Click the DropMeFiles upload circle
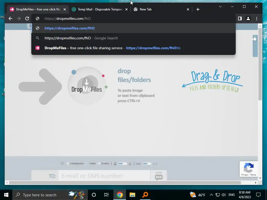 tap(87, 85)
